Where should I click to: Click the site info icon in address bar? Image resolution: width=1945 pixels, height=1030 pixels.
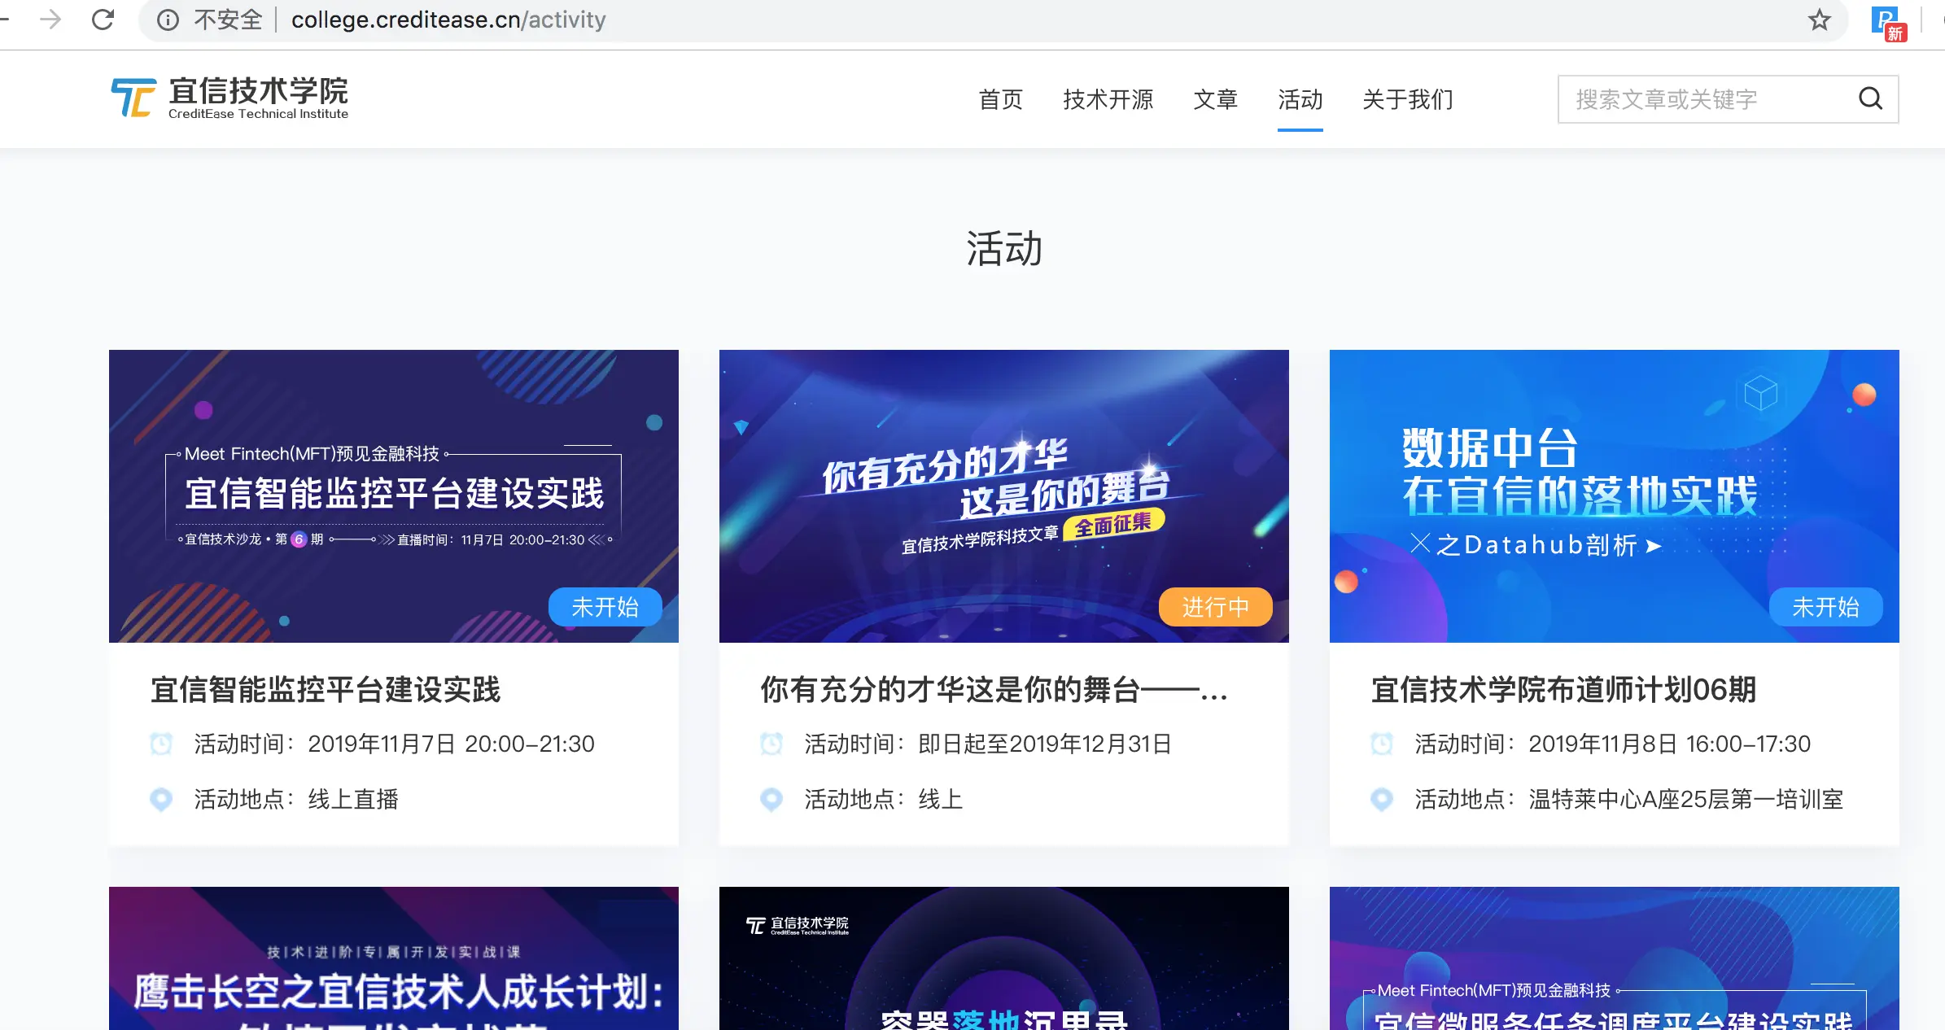click(x=168, y=20)
